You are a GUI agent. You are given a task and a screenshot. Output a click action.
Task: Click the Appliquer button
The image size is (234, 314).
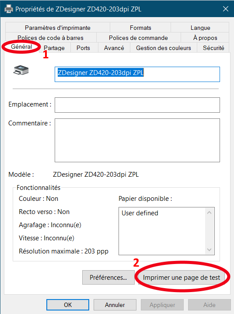[162, 305]
